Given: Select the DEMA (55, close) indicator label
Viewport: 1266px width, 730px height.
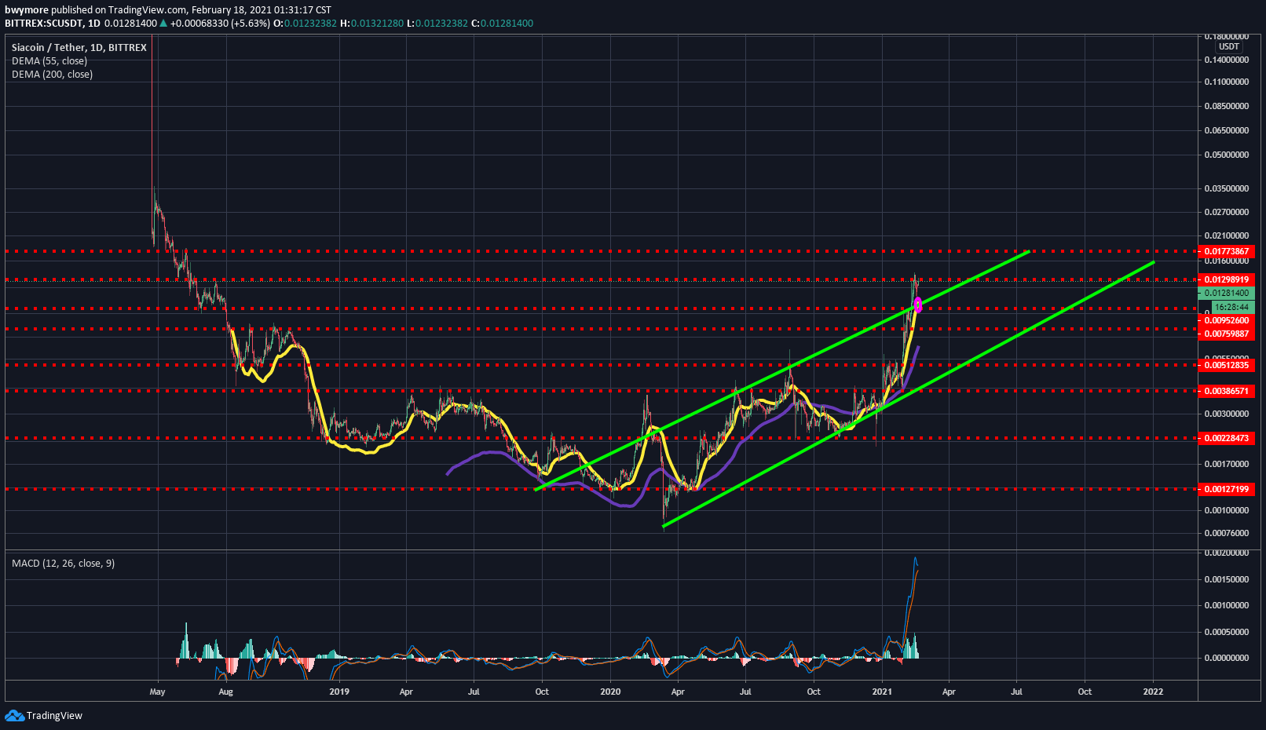Looking at the screenshot, I should [49, 61].
